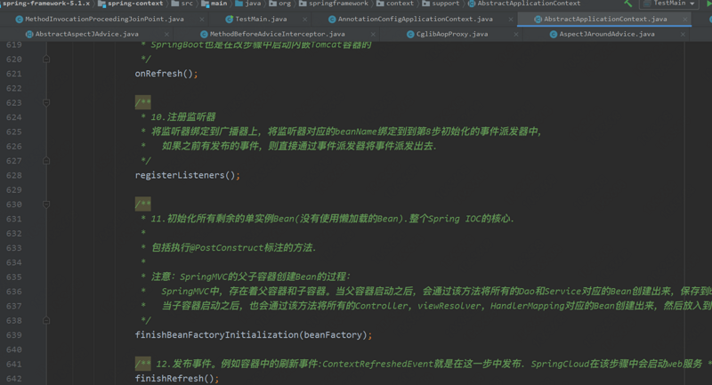
Task: Click 'Spring IOC' comment text on line 631
Action: pyautogui.click(x=454, y=219)
